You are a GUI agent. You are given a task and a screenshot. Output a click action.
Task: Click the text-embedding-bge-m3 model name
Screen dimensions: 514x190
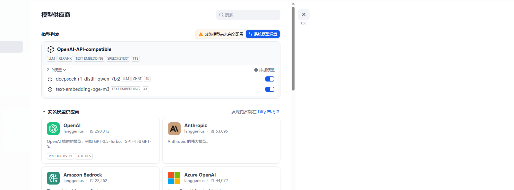pos(82,89)
